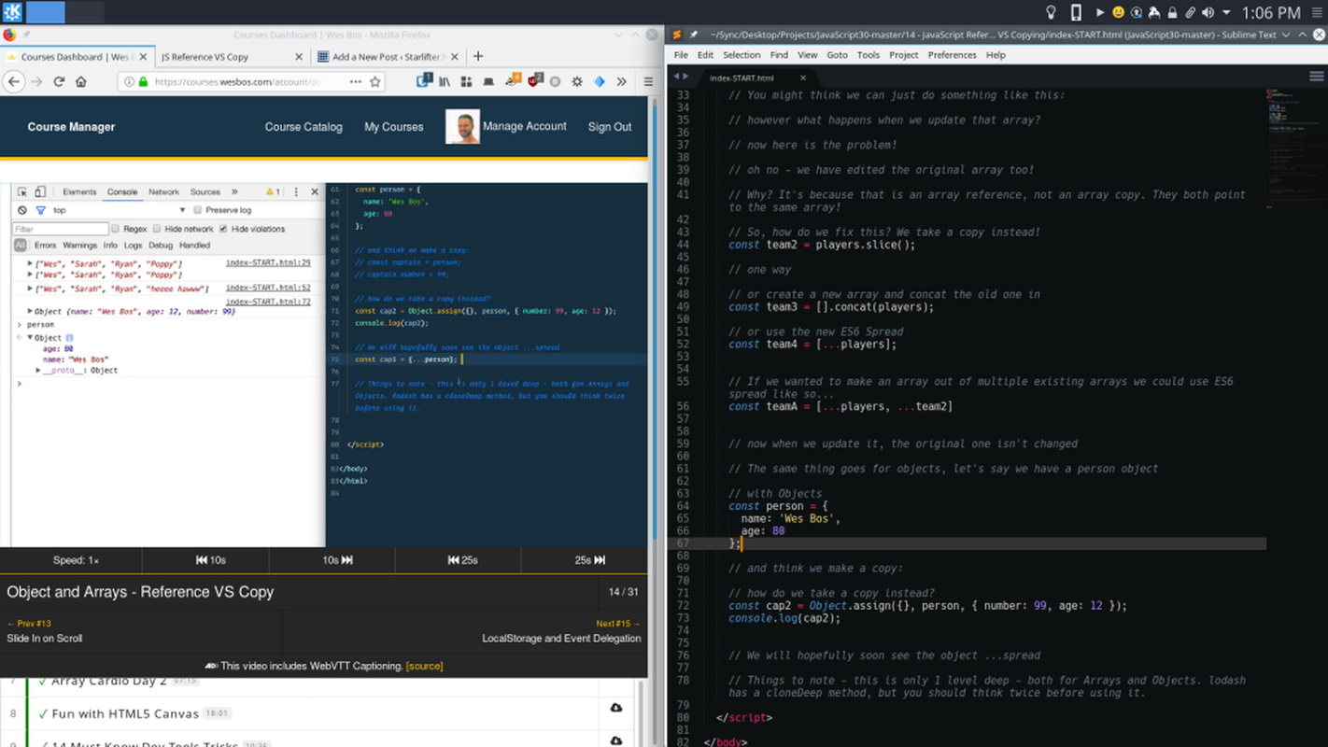The image size is (1328, 747).
Task: Click the green padlock site security icon
Action: [x=143, y=82]
